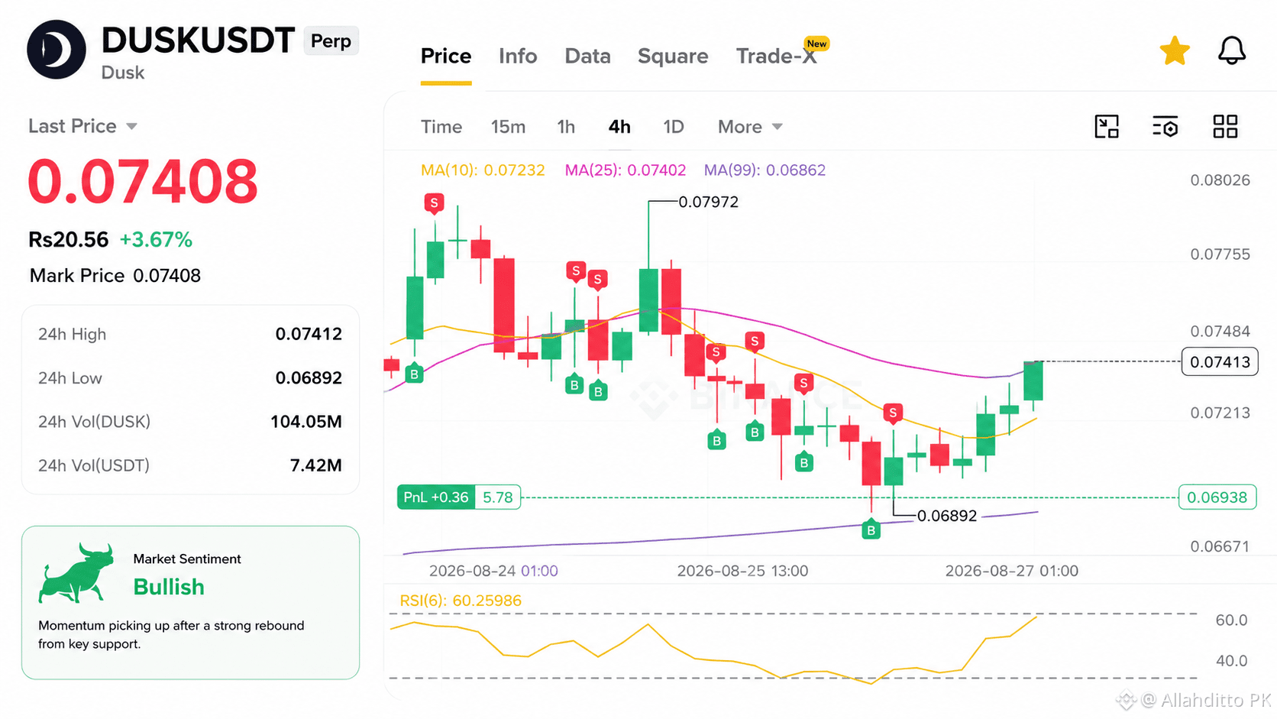Switch chart to 1D interval
Screen dimensions: 1277x719
point(674,127)
